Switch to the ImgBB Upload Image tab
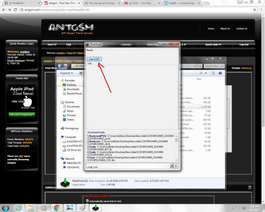 (182, 3)
